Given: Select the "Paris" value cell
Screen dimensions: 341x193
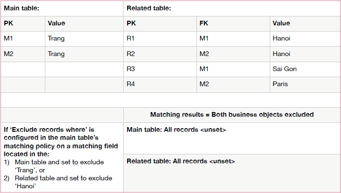Looking at the screenshot, I should coord(281,84).
